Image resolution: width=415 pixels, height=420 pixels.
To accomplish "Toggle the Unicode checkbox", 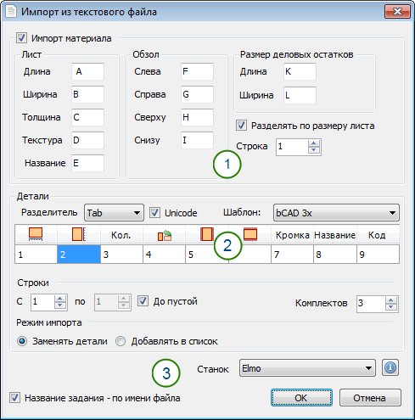I will coord(154,213).
